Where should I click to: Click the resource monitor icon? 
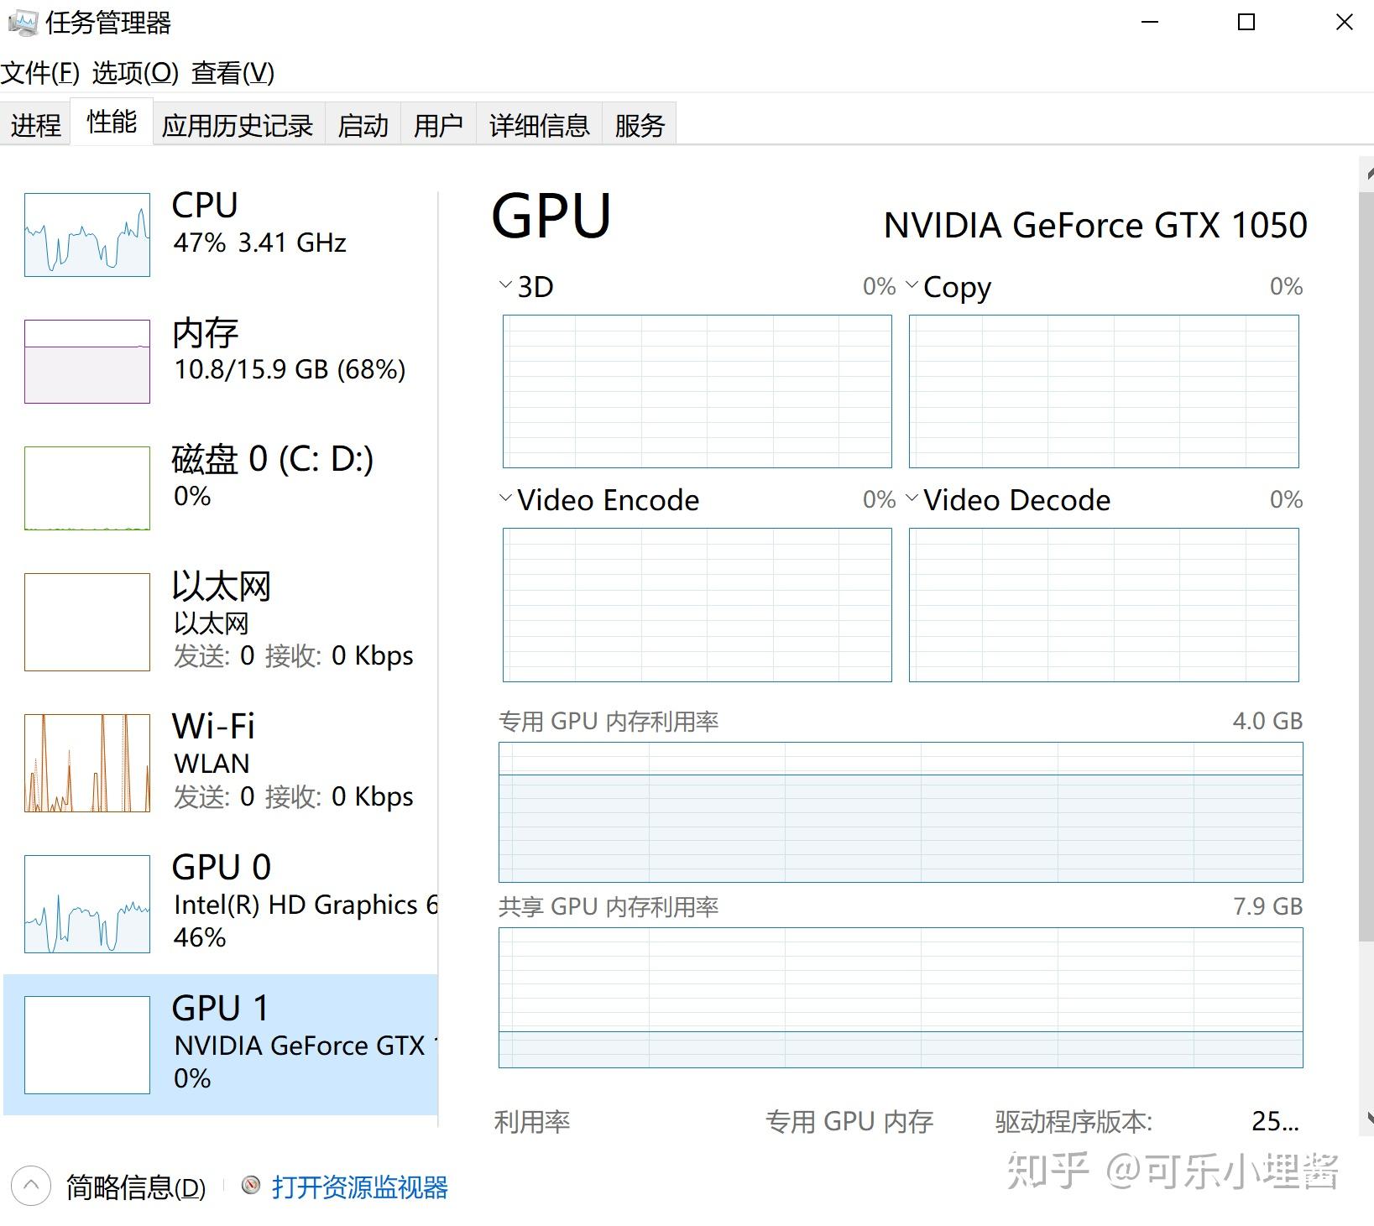250,1185
